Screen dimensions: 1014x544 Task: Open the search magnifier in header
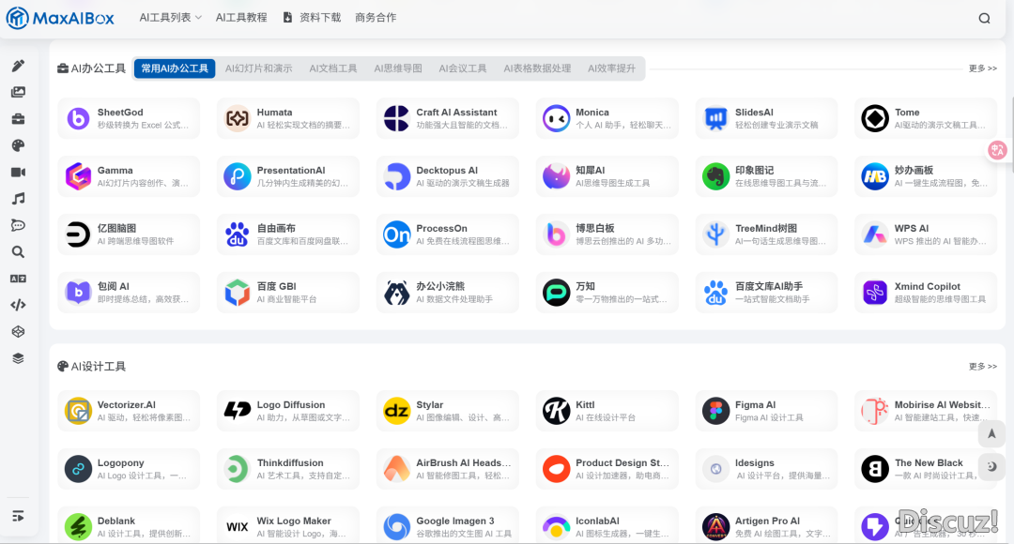point(984,18)
